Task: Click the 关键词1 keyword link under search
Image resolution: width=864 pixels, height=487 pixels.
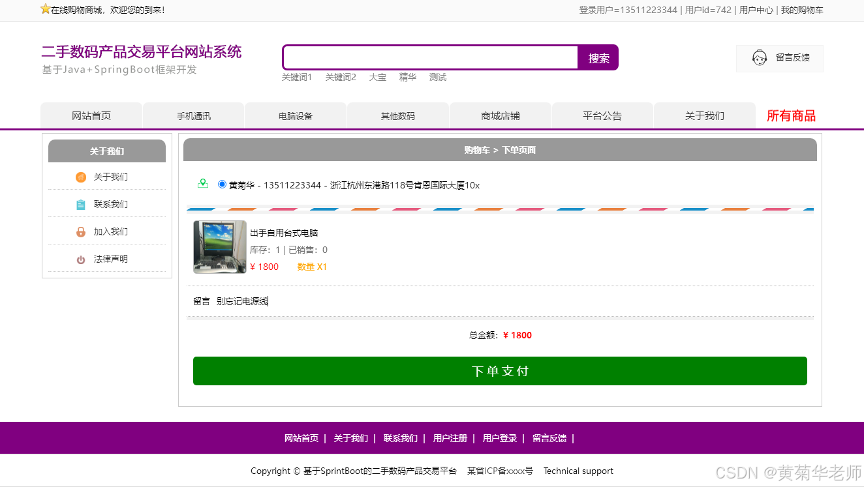Action: (297, 77)
